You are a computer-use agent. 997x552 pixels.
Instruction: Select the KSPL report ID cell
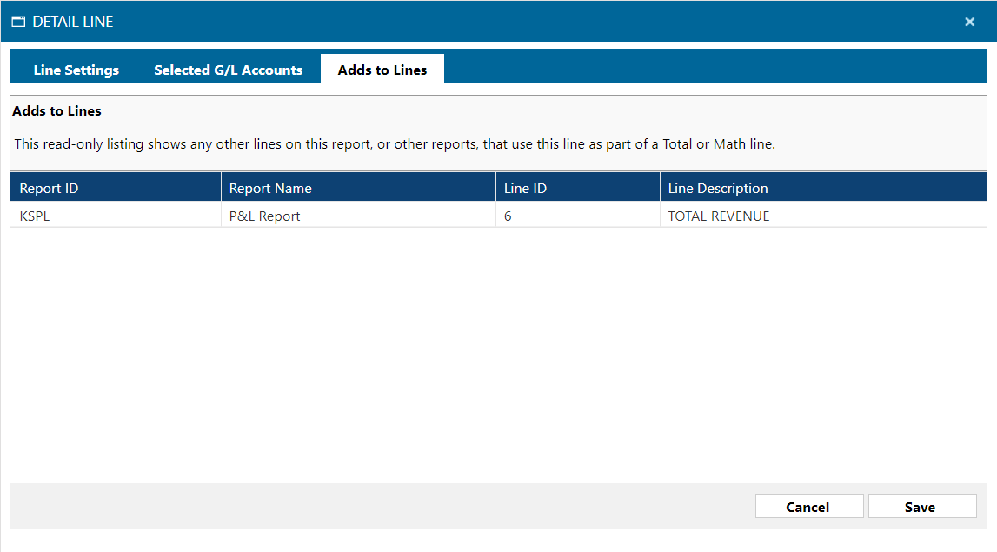coord(35,216)
